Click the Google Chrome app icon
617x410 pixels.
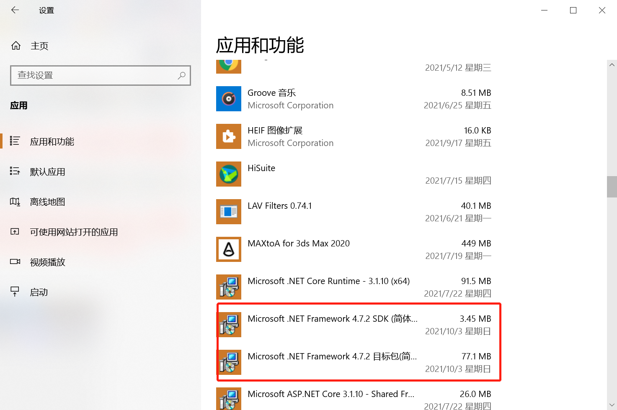[229, 67]
